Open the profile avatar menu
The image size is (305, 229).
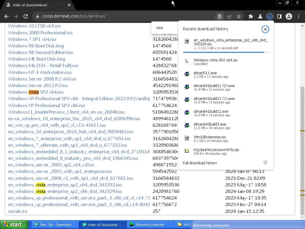click(289, 17)
